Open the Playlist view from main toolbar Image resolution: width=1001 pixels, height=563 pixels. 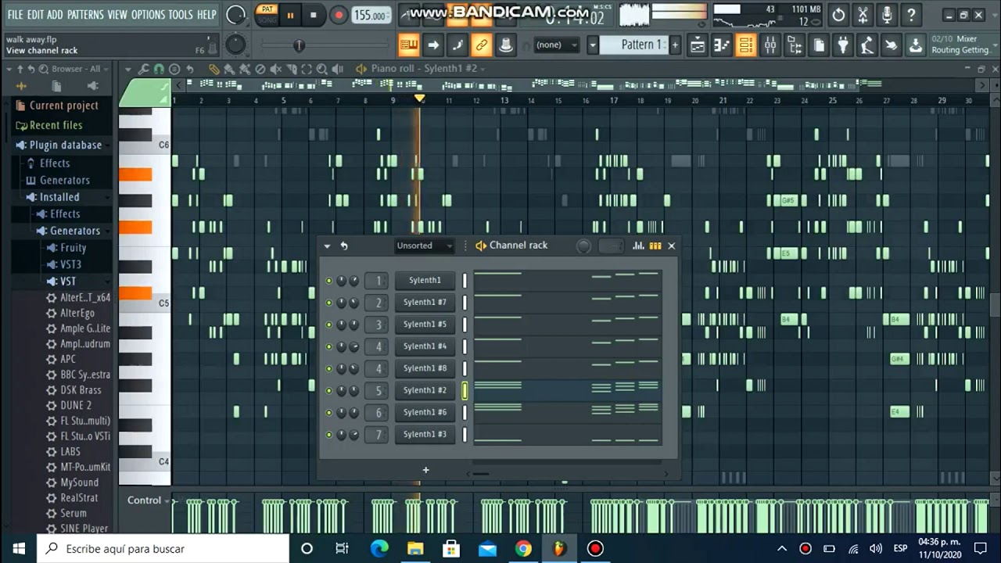[698, 45]
